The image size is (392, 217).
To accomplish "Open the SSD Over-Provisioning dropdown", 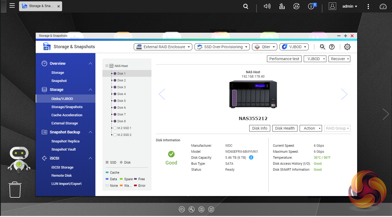I will coord(222,47).
